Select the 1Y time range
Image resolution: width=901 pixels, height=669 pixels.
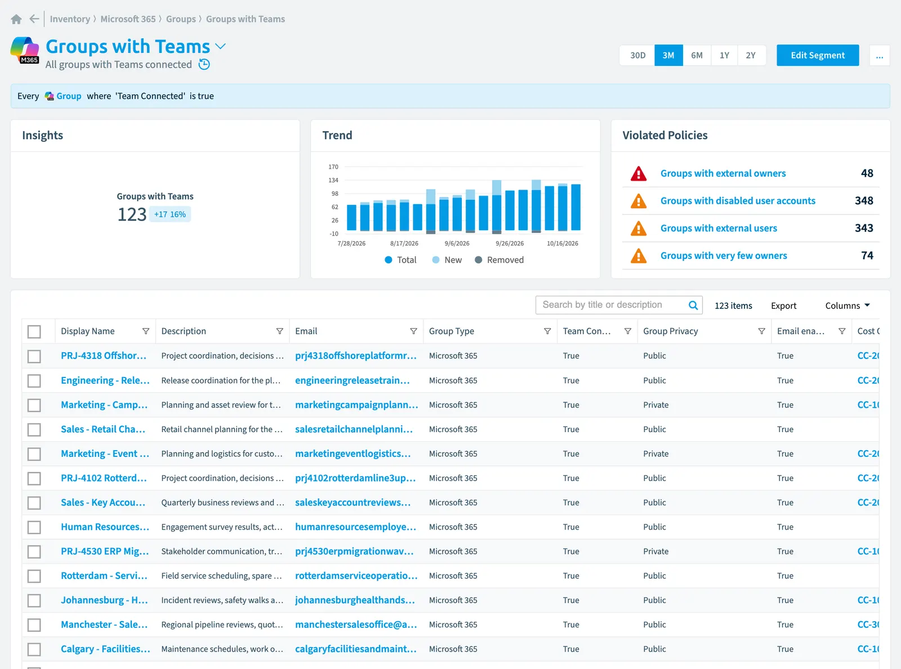pos(724,55)
